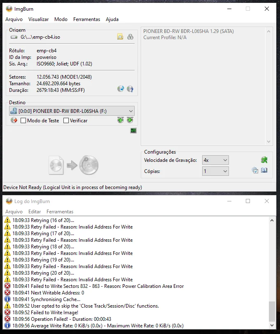
Task: Click error icon on Operation Failed row
Action: [7, 319]
